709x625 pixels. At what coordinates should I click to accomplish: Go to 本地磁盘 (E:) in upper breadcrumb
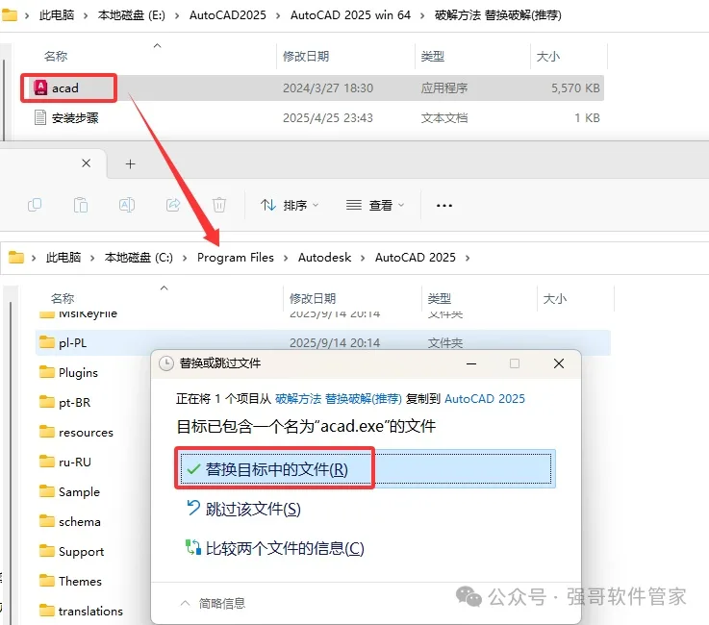(131, 15)
